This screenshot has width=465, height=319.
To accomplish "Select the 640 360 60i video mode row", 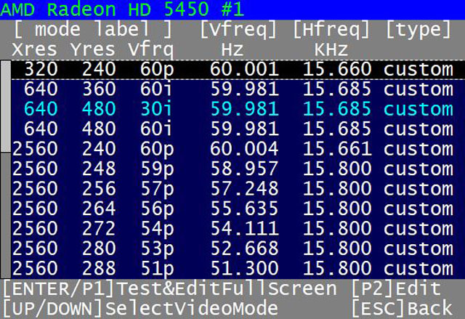I will click(238, 89).
